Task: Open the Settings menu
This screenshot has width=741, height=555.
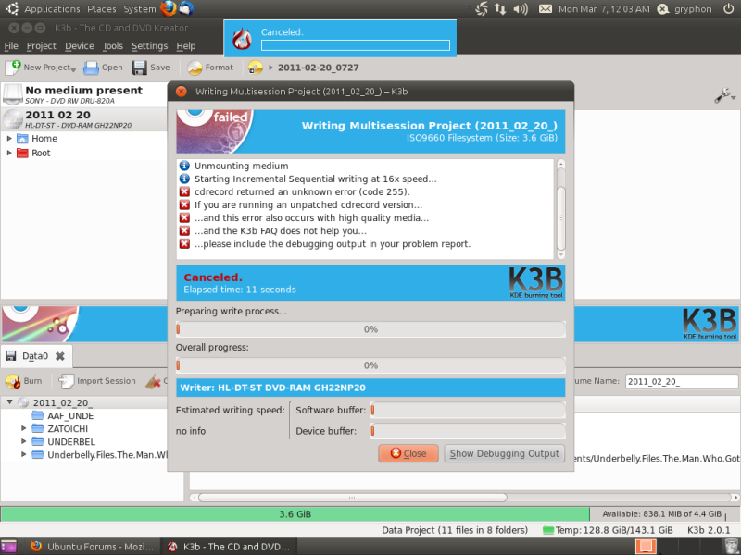Action: click(x=149, y=46)
